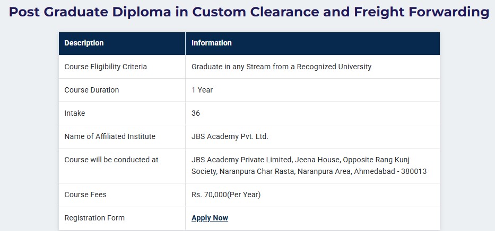Click the Post Graduate Diploma page heading
Viewport: 495px width, 231px height.
point(249,12)
